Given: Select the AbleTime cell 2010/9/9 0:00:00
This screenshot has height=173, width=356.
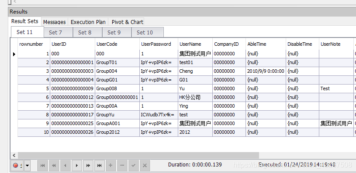Looking at the screenshot, I should (266, 71).
